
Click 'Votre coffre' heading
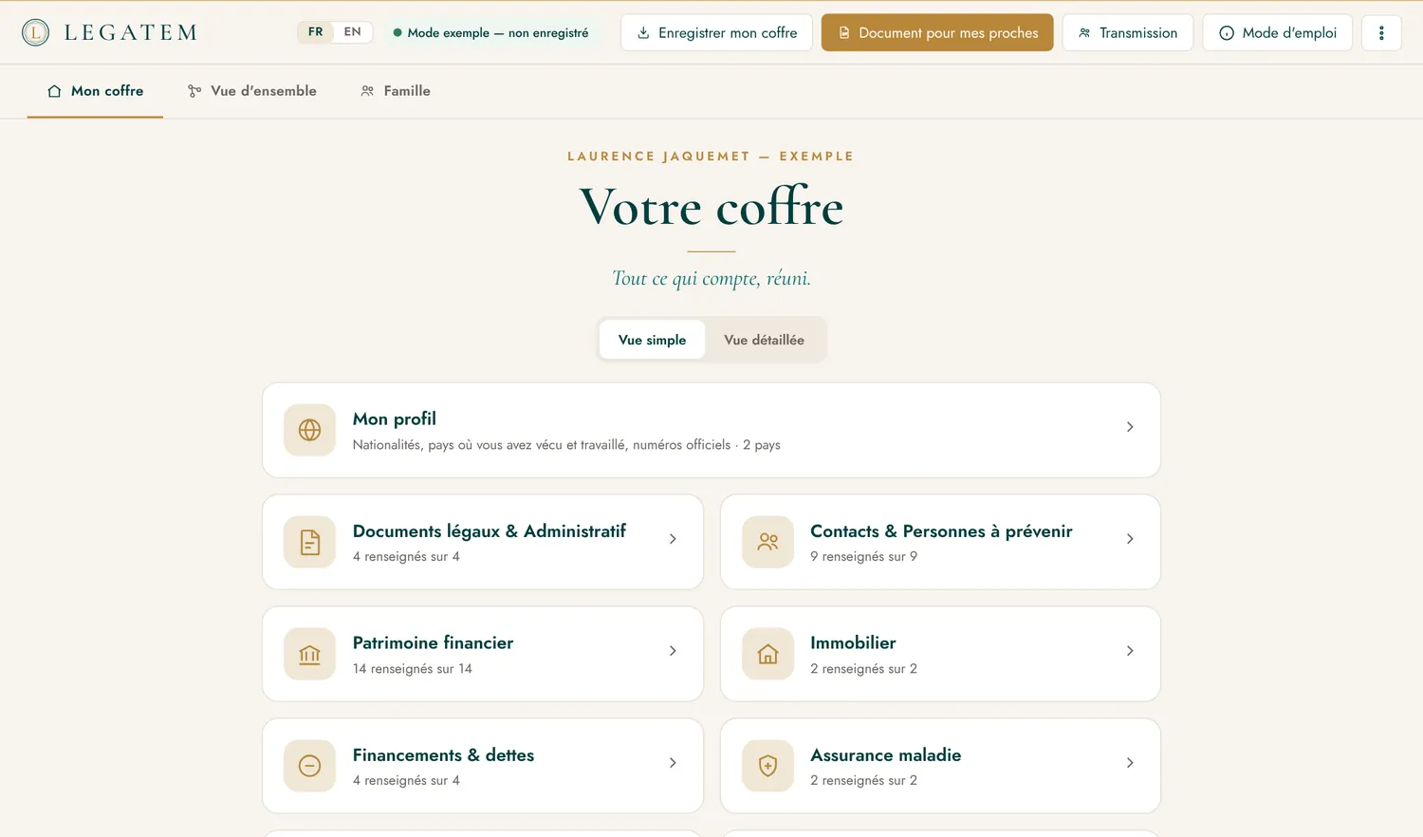point(711,207)
